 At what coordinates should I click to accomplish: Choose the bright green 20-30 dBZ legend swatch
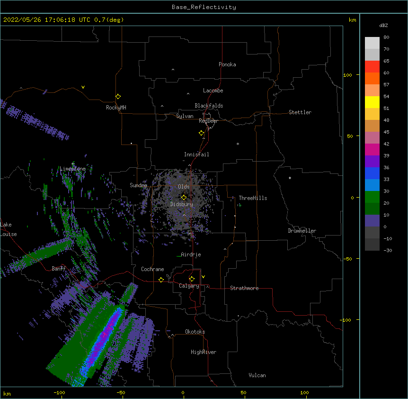pyautogui.click(x=372, y=197)
